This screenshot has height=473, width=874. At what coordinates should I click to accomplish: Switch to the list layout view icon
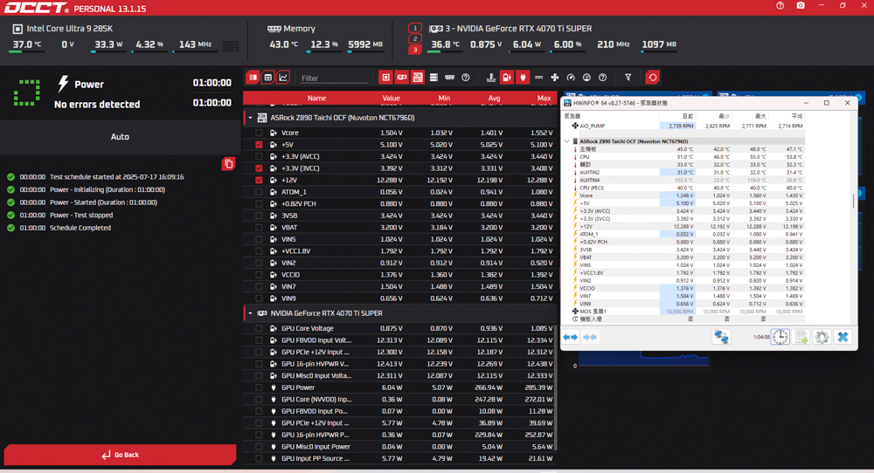(x=253, y=78)
